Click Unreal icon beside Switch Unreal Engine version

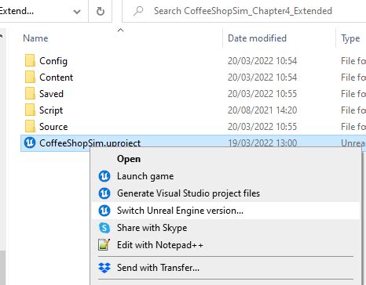click(104, 211)
